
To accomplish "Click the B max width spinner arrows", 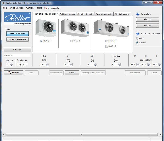I will pyautogui.click(x=138, y=65).
